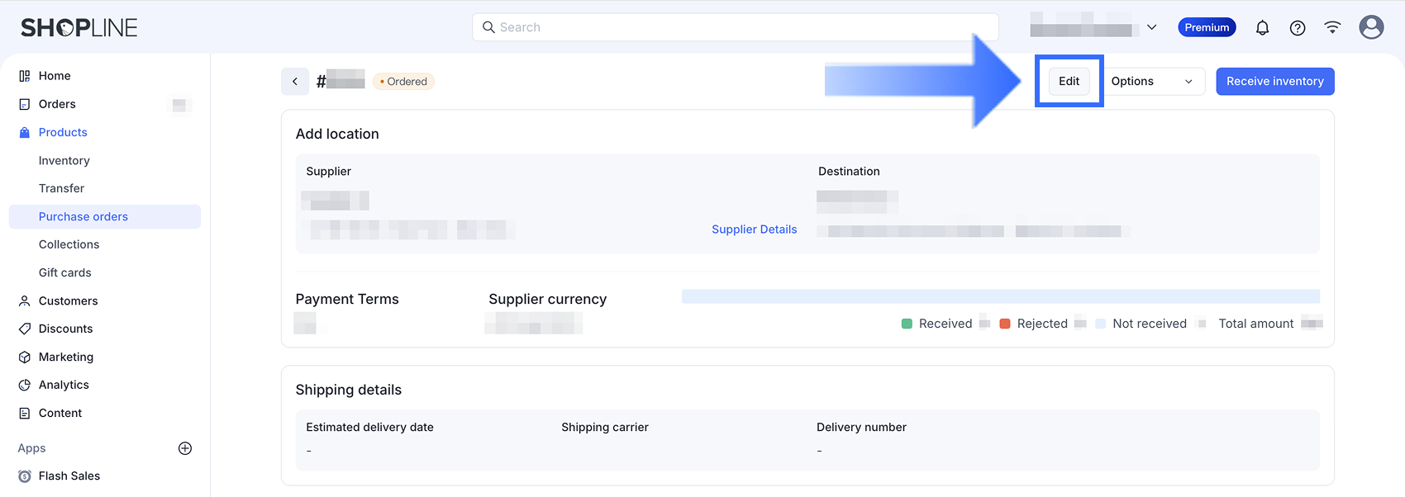1405x497 pixels.
Task: Add an app via plus icon
Action: pos(185,448)
